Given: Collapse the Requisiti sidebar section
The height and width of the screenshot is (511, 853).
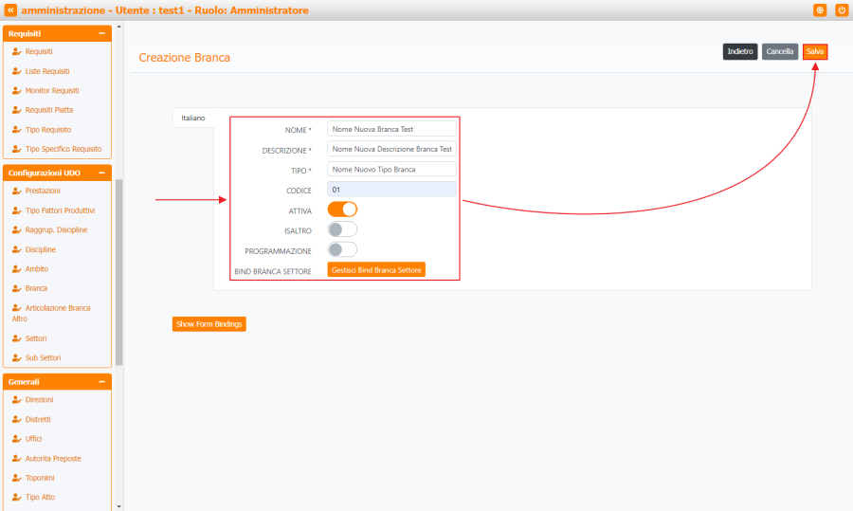Looking at the screenshot, I should coord(101,33).
